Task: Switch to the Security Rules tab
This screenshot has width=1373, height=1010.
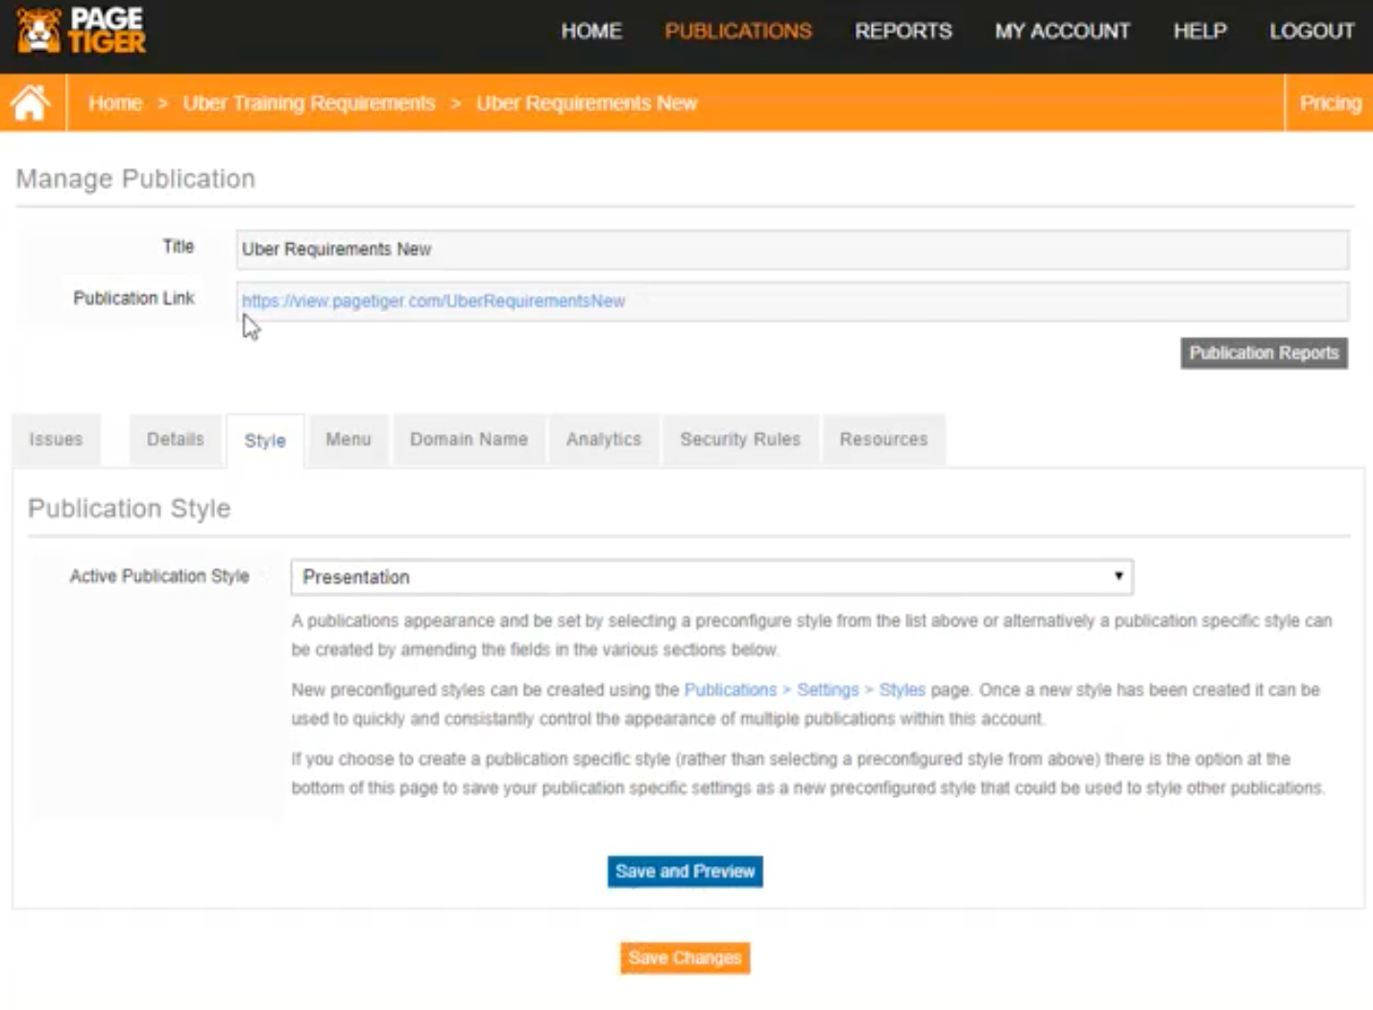Action: coord(740,440)
